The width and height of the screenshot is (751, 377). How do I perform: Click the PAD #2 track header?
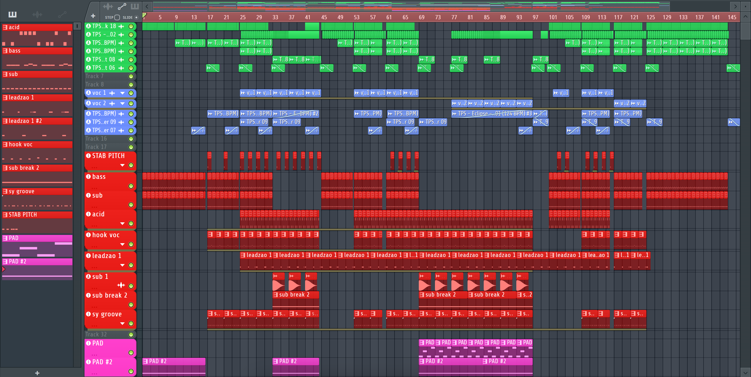111,367
